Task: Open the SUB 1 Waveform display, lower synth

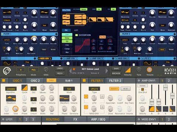Action: coord(65,98)
